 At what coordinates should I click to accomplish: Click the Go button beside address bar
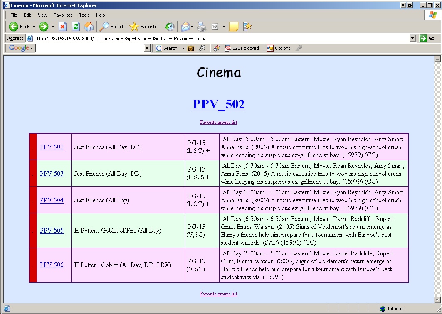click(x=427, y=38)
